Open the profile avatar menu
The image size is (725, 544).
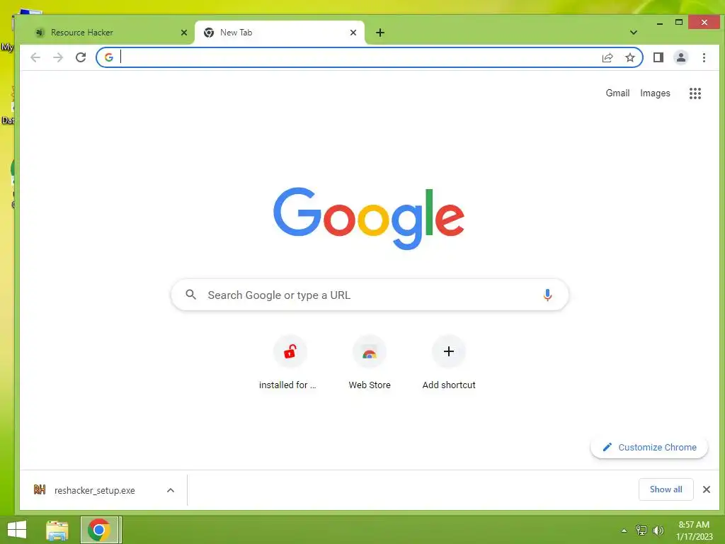pos(680,57)
